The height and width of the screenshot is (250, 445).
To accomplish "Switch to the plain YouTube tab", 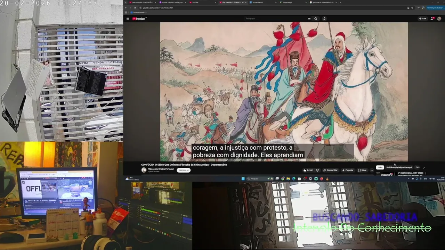I will click(x=203, y=2).
